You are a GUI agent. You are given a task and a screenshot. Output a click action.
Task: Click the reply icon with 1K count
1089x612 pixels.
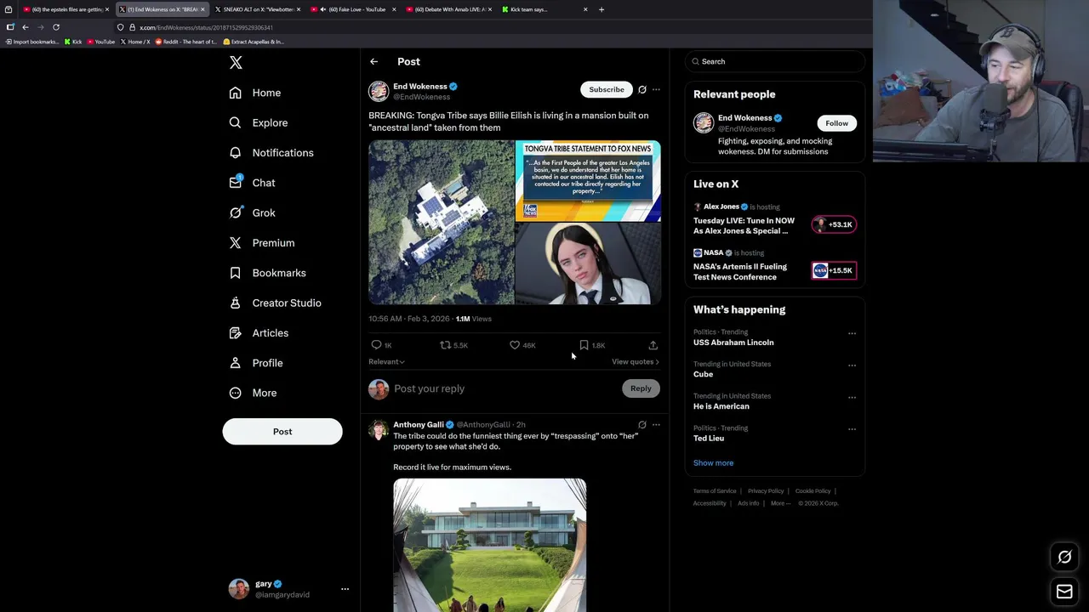381,345
